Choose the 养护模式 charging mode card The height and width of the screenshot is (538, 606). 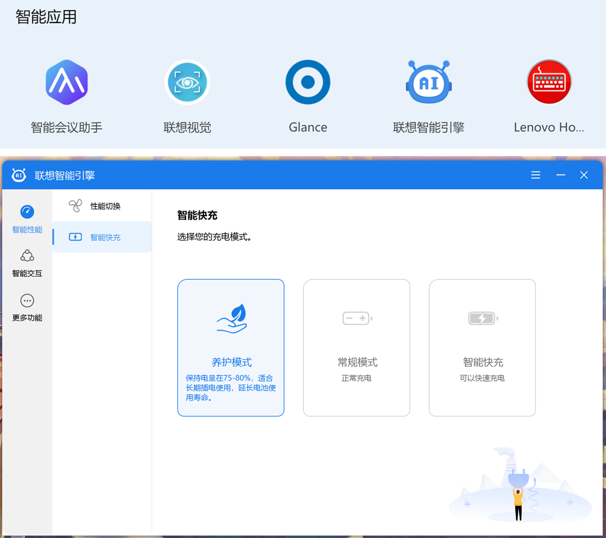click(x=230, y=348)
